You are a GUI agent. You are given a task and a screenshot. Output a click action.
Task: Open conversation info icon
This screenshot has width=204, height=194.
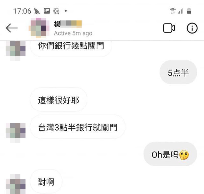tap(192, 28)
